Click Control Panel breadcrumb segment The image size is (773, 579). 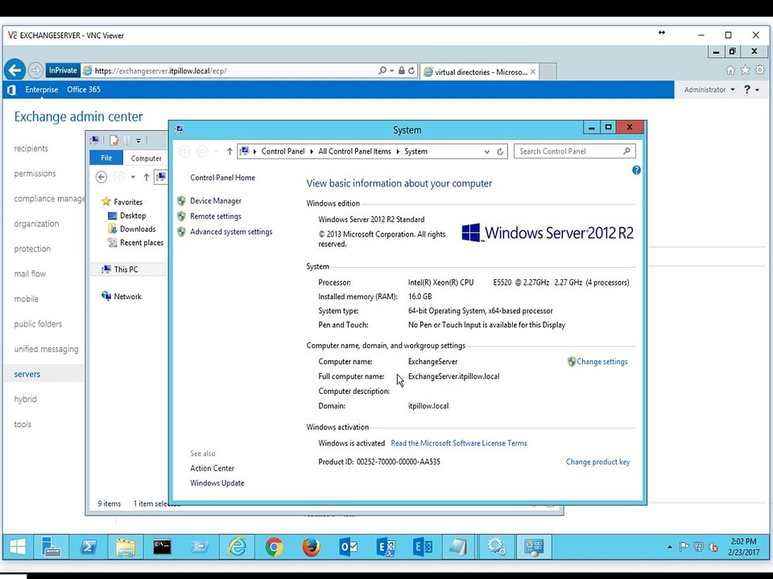[x=283, y=151]
